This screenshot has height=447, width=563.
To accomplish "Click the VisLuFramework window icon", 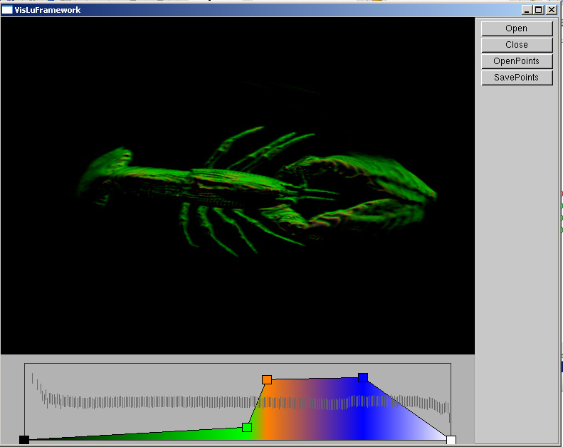I will (7, 10).
